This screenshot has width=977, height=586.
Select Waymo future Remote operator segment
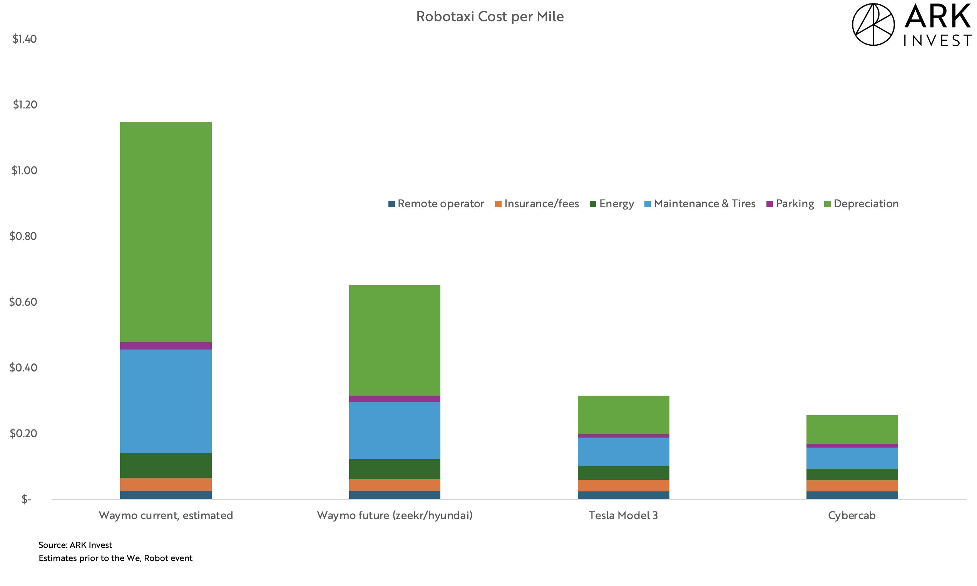click(x=395, y=495)
